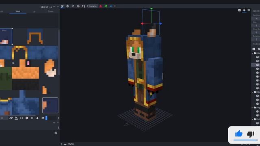
Task: Click the green Y-axis arrow icon
Action: click(106, 6)
